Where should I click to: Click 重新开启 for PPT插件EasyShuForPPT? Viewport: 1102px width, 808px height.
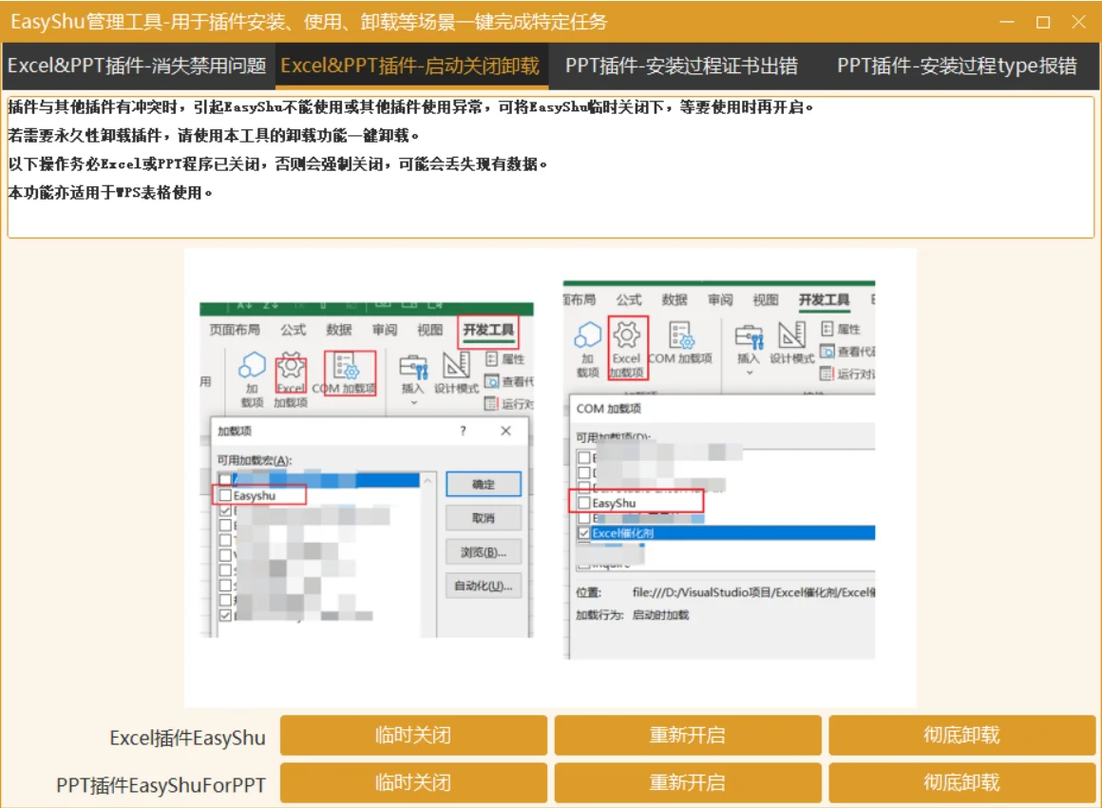688,782
